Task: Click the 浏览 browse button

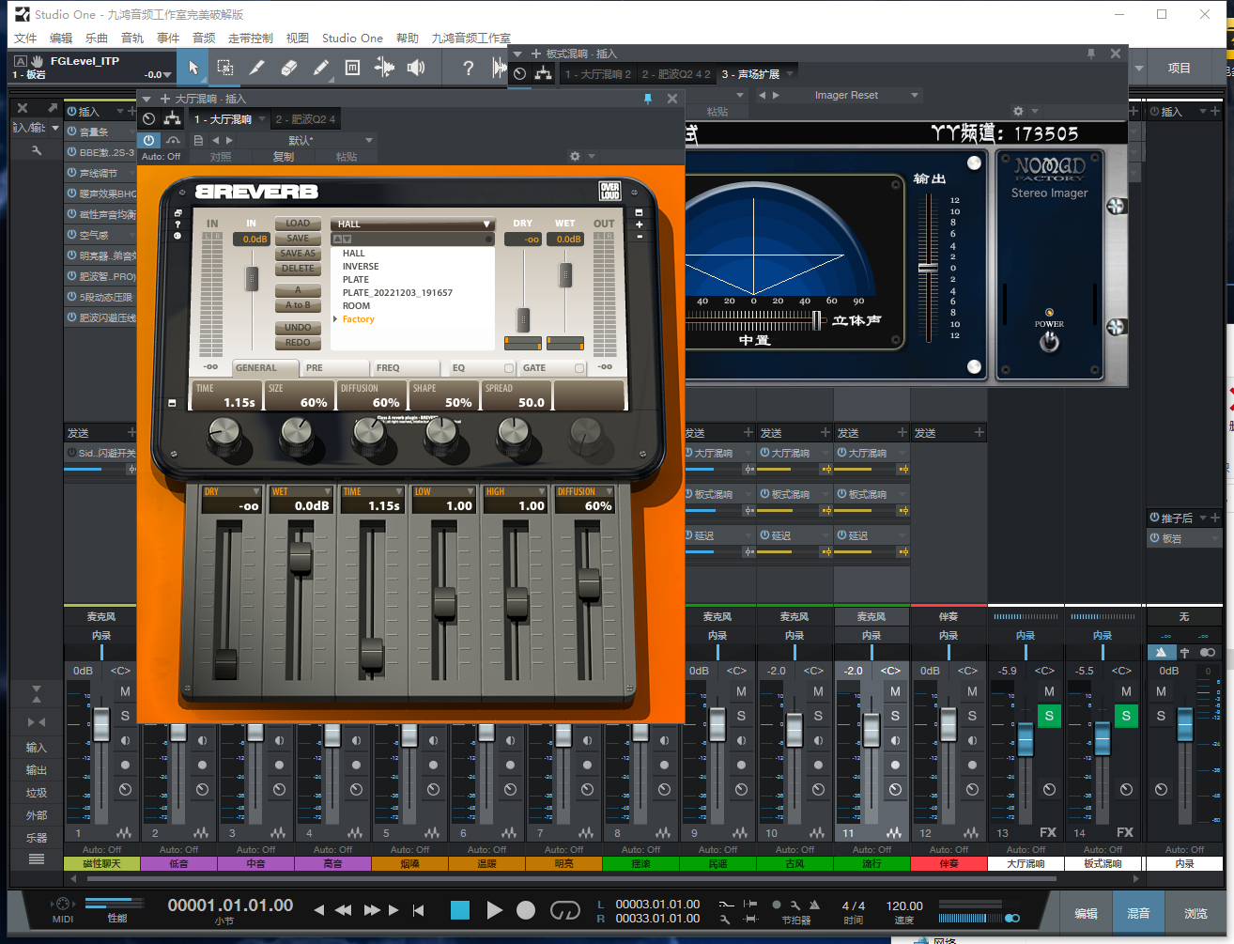Action: coord(1195,913)
